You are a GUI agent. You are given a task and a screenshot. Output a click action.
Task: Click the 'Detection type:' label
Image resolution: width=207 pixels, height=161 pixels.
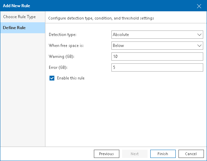click(x=63, y=35)
